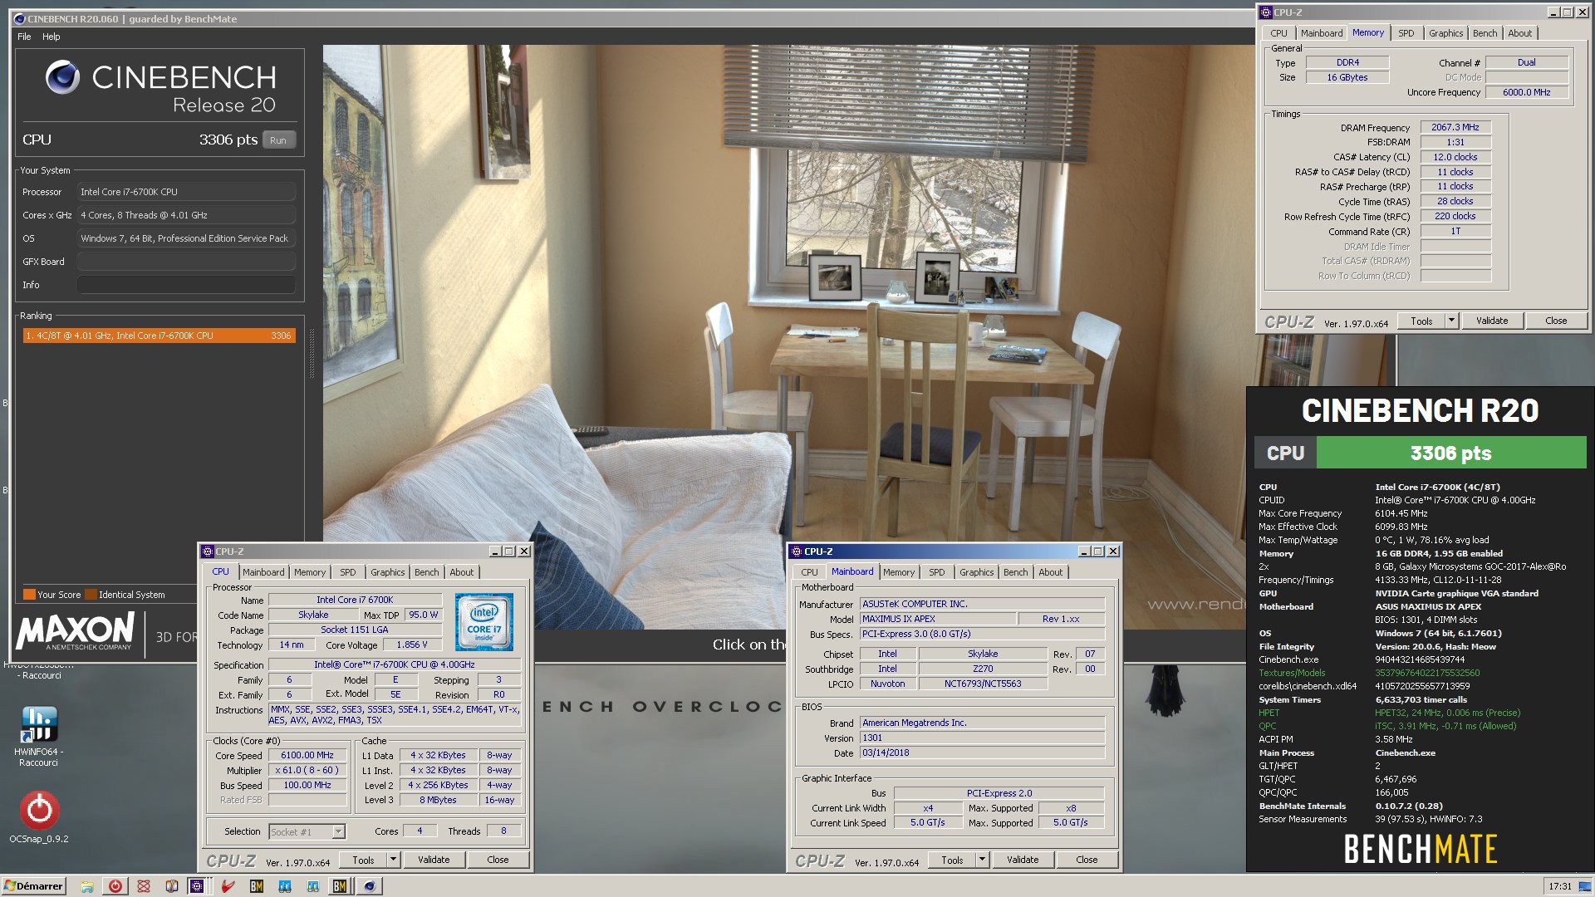
Task: Open the OCSnap_0.9.2 desktop shortcut
Action: click(39, 818)
